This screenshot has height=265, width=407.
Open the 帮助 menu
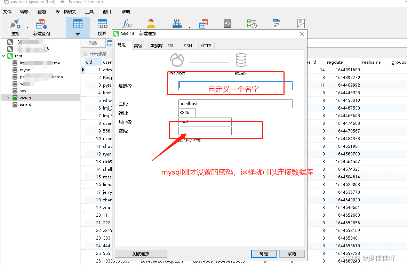pyautogui.click(x=126, y=12)
